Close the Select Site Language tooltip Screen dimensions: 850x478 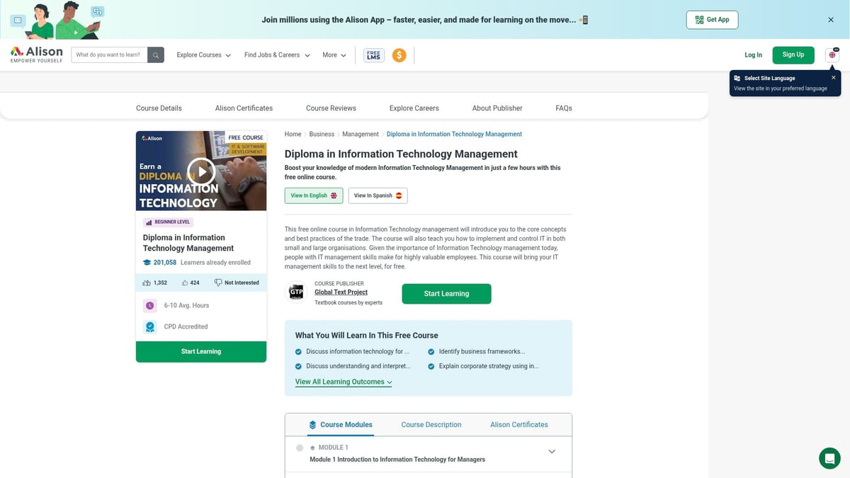834,77
